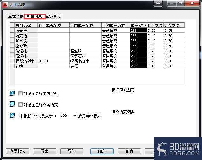Check 对墙柱进行向内加粗 checkbox
Viewport: 202px width, 160px height.
pos(20,94)
